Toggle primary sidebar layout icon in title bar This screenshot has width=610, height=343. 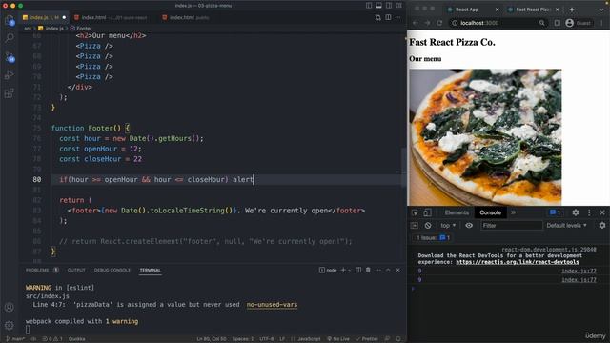point(369,6)
